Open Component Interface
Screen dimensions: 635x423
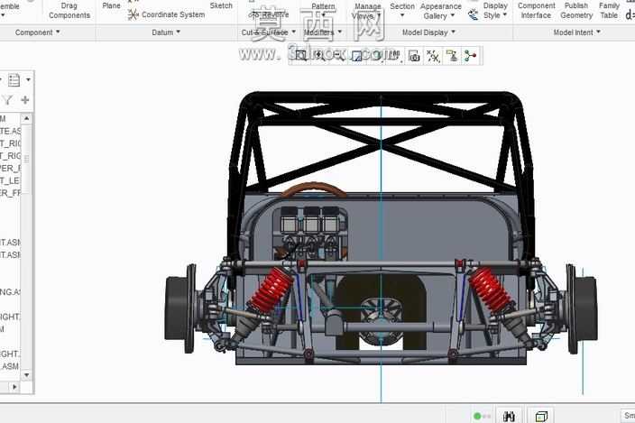pyautogui.click(x=536, y=11)
